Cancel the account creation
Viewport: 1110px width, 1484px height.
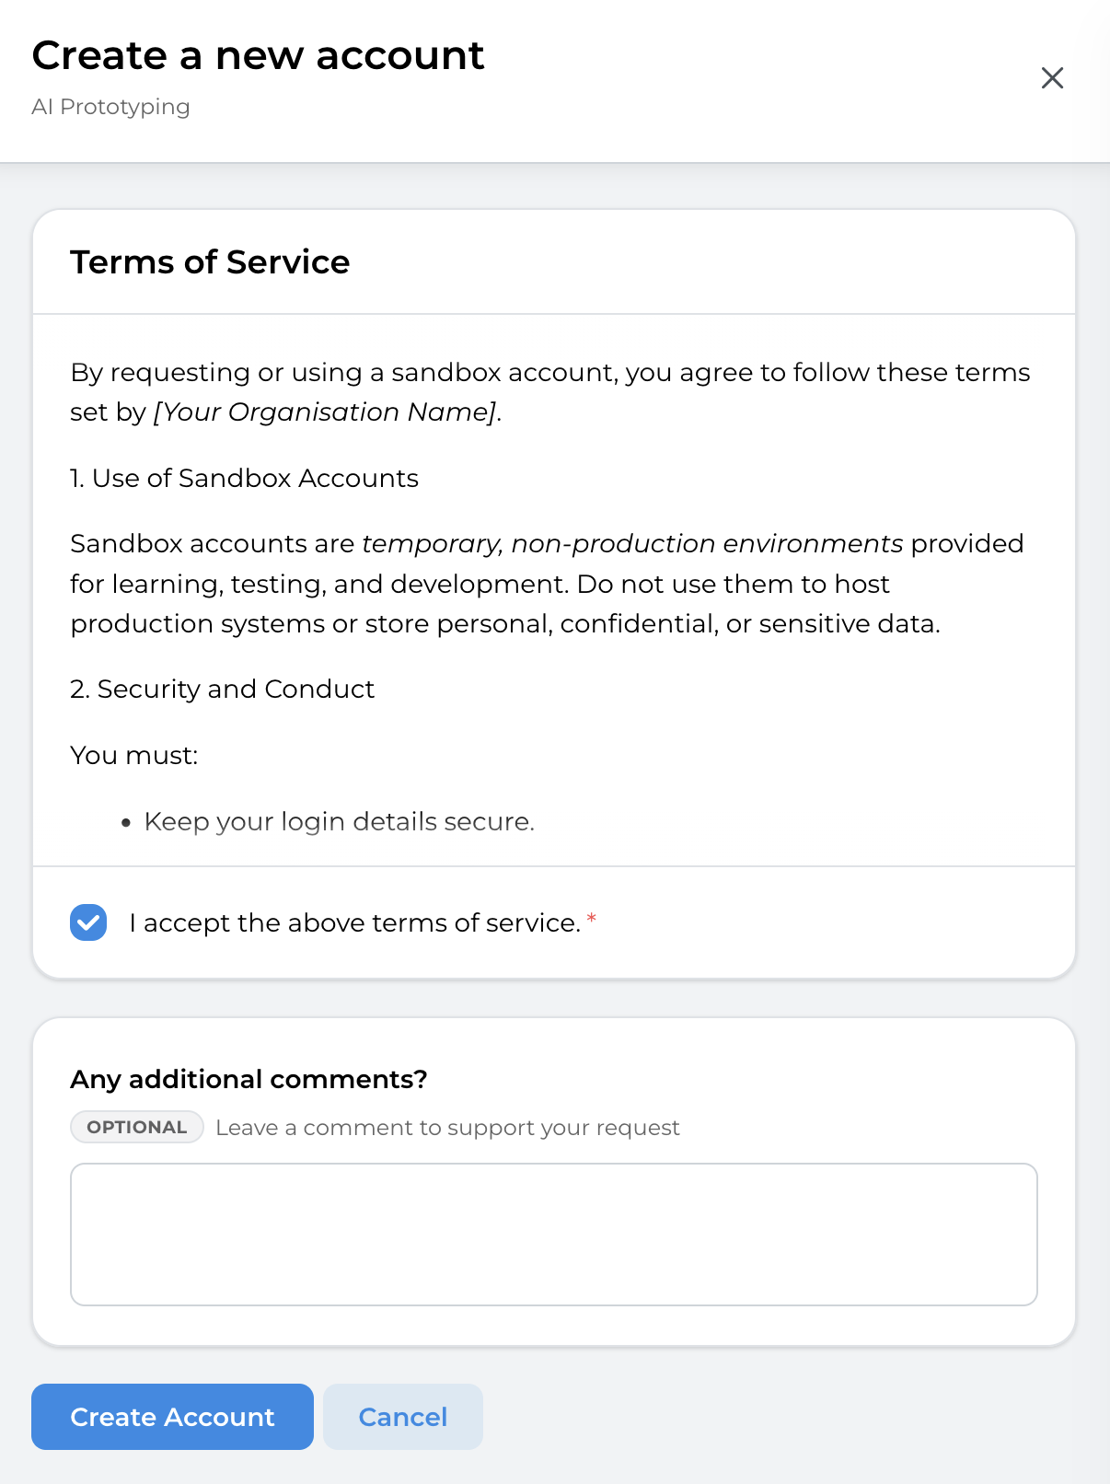click(x=402, y=1417)
